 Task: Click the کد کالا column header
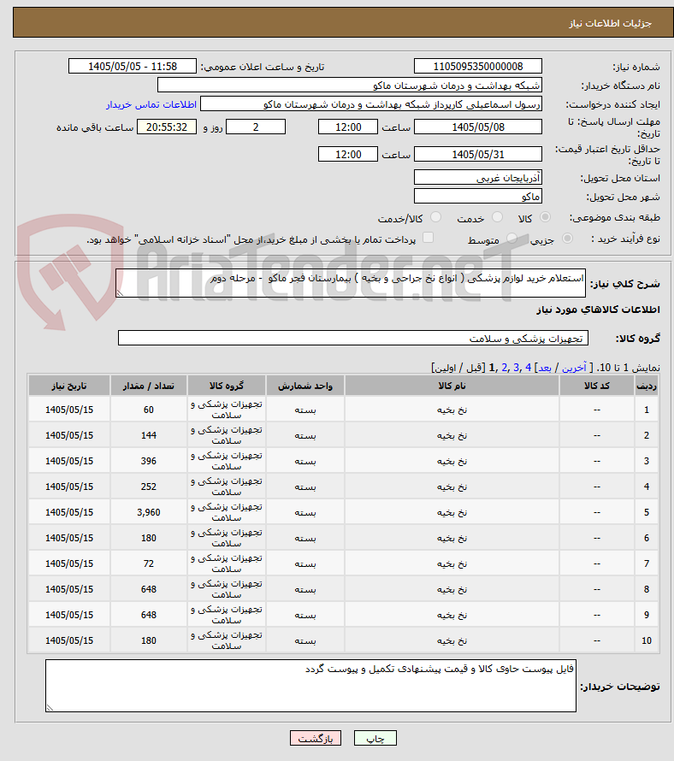click(x=597, y=386)
